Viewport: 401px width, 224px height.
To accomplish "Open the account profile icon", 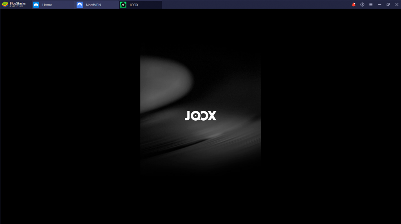I will 362,5.
